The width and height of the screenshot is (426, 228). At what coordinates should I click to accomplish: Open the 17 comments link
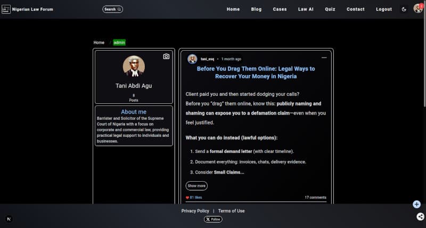(315, 198)
